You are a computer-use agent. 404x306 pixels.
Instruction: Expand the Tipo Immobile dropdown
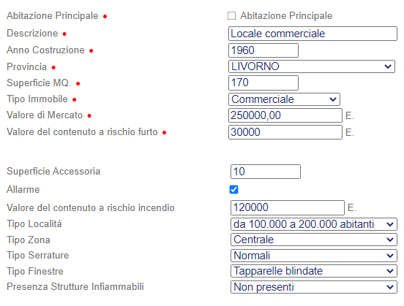[x=284, y=99]
